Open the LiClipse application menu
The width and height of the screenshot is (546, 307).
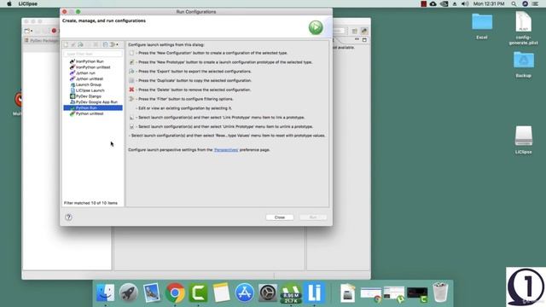(28, 3)
